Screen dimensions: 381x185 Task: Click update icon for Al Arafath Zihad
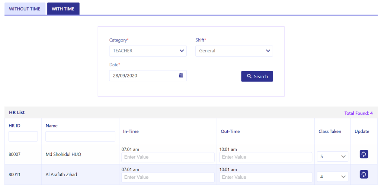pyautogui.click(x=364, y=174)
